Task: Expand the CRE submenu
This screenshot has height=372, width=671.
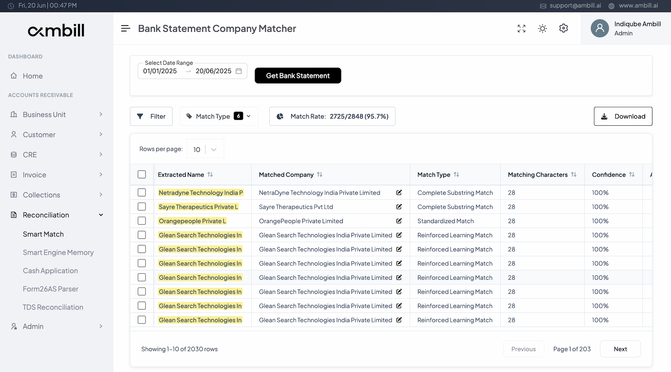Action: [x=101, y=154]
